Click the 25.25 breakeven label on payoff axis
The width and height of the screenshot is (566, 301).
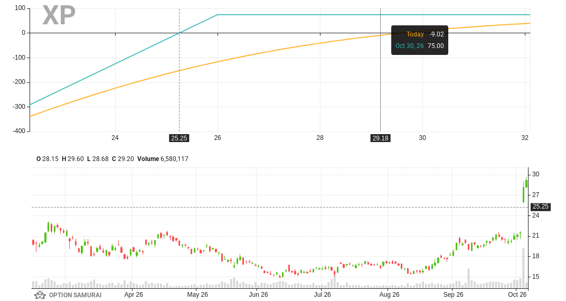179,138
